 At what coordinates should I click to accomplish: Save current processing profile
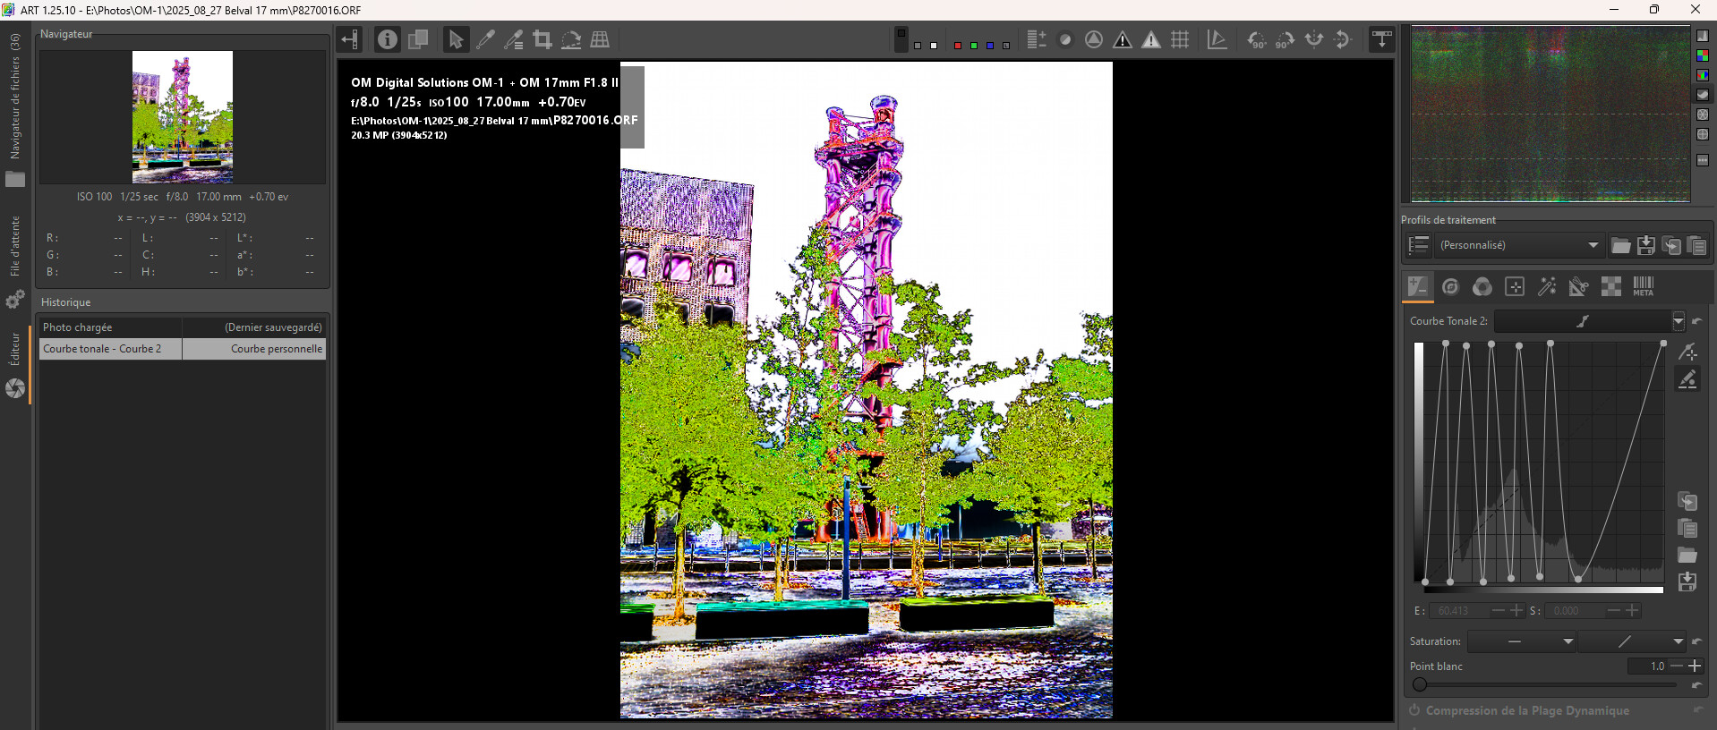(x=1645, y=245)
